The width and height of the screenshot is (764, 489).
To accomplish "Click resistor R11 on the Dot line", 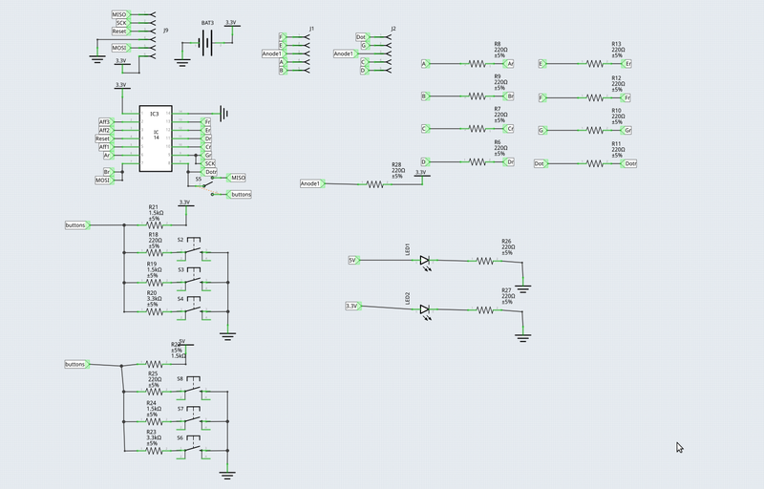I will tap(593, 163).
